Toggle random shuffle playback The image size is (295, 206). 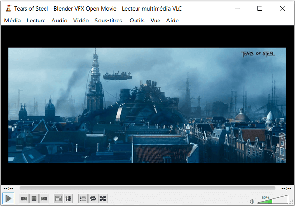click(103, 199)
